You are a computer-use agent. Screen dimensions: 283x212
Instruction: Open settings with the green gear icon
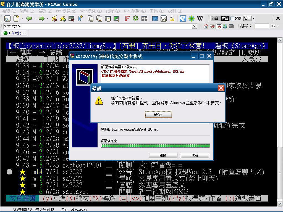[135, 18]
